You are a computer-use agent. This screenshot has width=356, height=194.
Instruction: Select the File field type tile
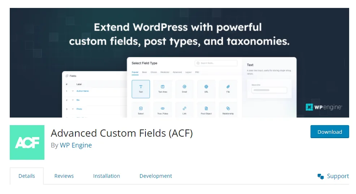pos(228,89)
